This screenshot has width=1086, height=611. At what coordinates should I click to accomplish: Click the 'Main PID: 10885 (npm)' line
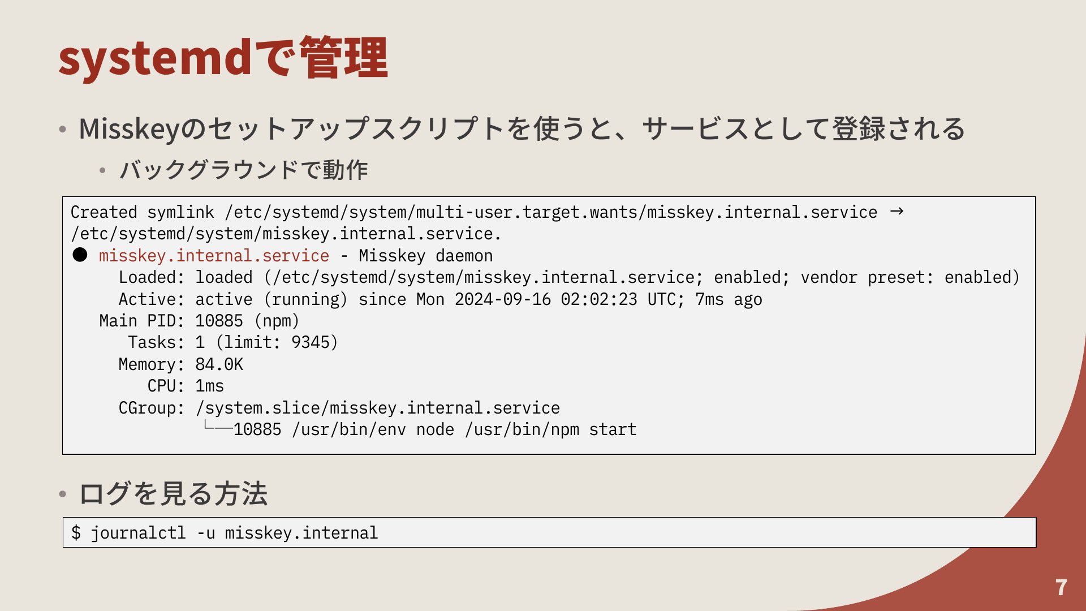tap(199, 321)
